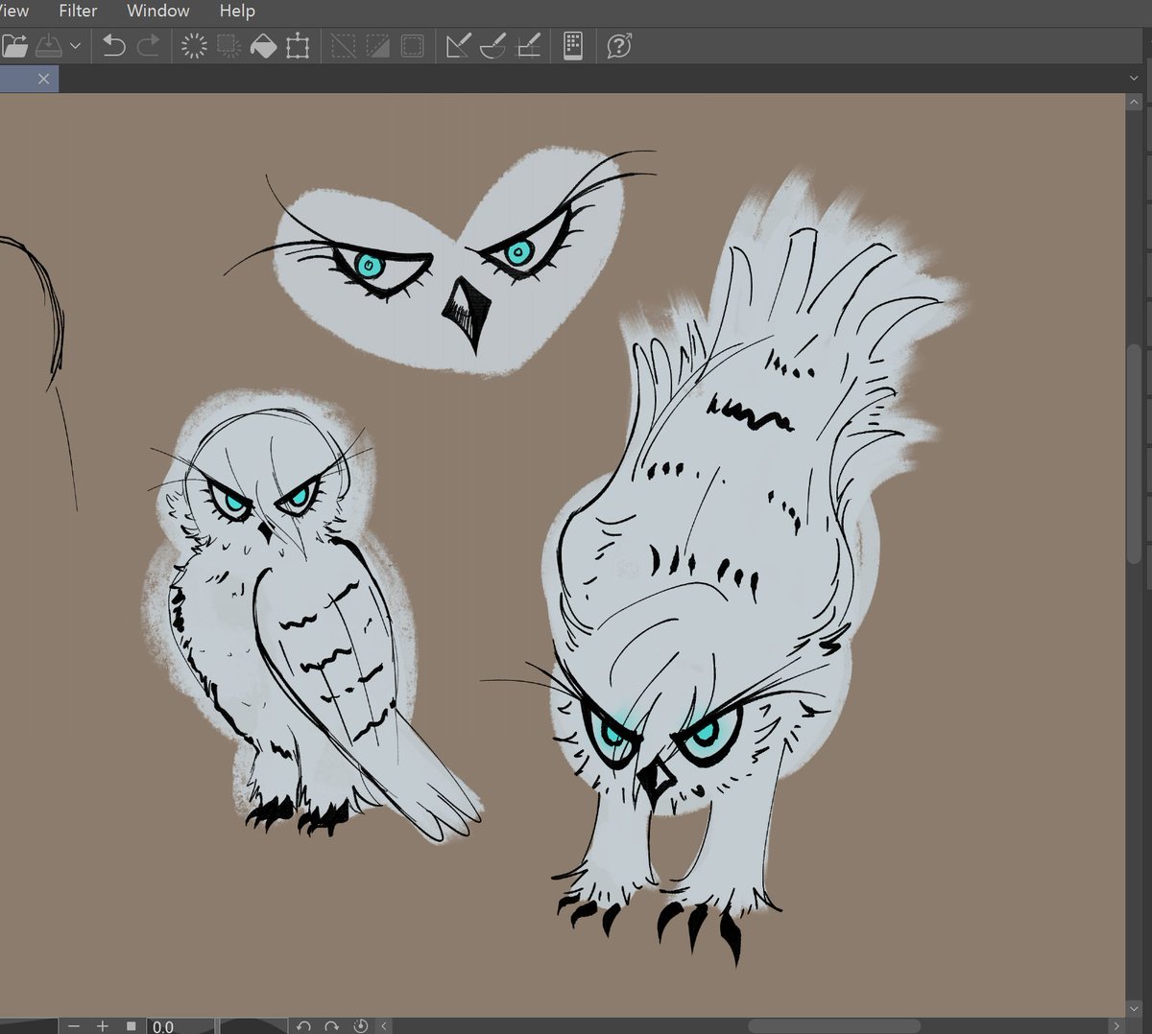Reset canvas rotation icon

tap(361, 1026)
